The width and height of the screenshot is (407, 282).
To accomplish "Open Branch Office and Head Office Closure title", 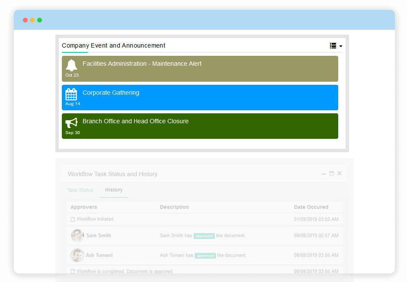I will pos(135,121).
